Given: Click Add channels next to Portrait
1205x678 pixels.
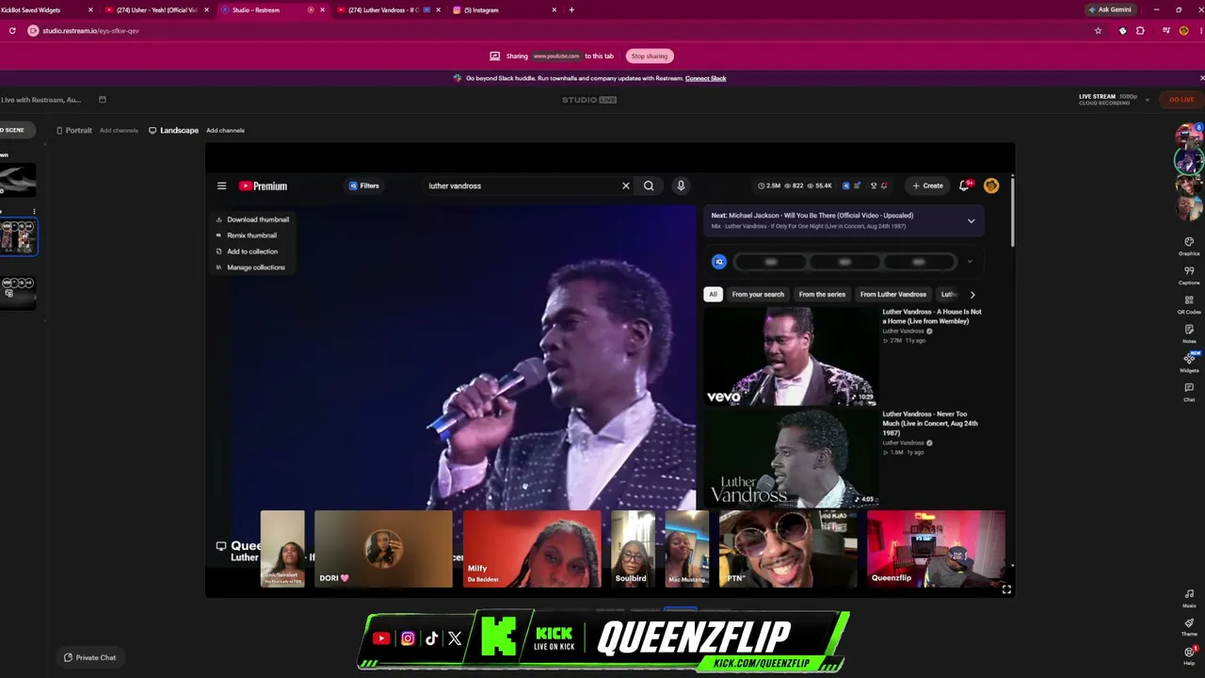Looking at the screenshot, I should pyautogui.click(x=119, y=130).
